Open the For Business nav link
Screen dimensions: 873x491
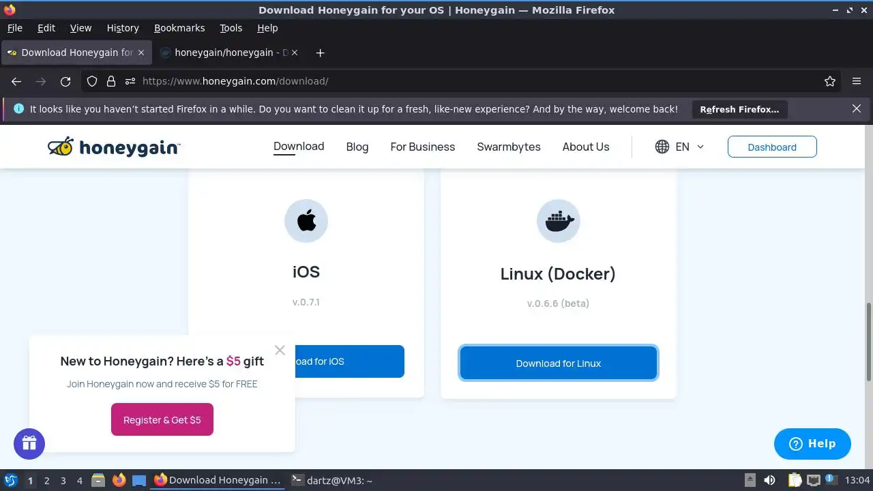click(423, 147)
